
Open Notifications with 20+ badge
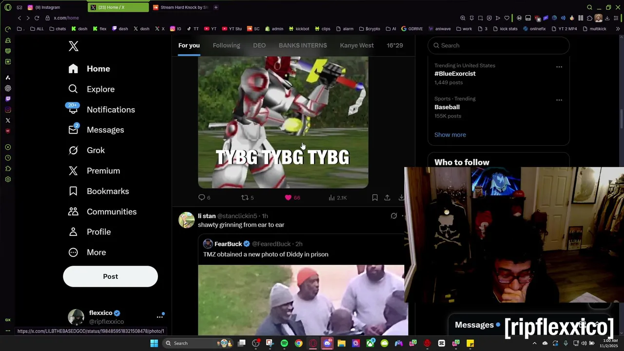[101, 110]
